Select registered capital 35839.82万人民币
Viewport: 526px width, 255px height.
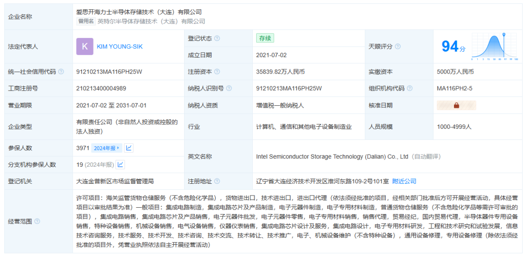pyautogui.click(x=281, y=72)
